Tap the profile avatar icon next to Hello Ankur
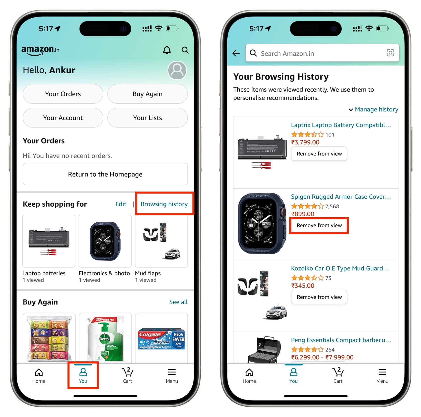Image resolution: width=421 pixels, height=417 pixels. tap(177, 70)
